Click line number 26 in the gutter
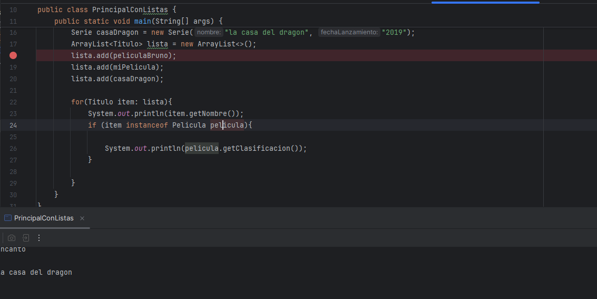597x299 pixels. [13, 149]
